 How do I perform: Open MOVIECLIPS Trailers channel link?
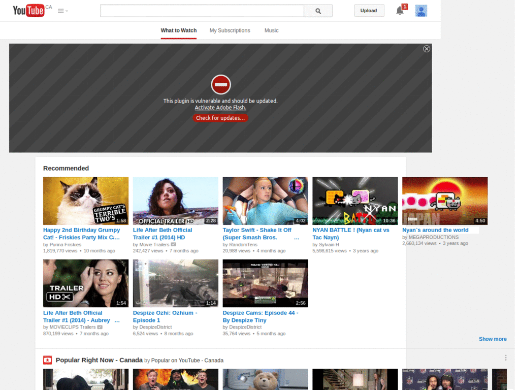coord(72,327)
